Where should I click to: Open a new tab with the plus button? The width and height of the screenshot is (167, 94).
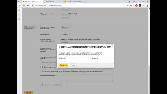(86, 2)
